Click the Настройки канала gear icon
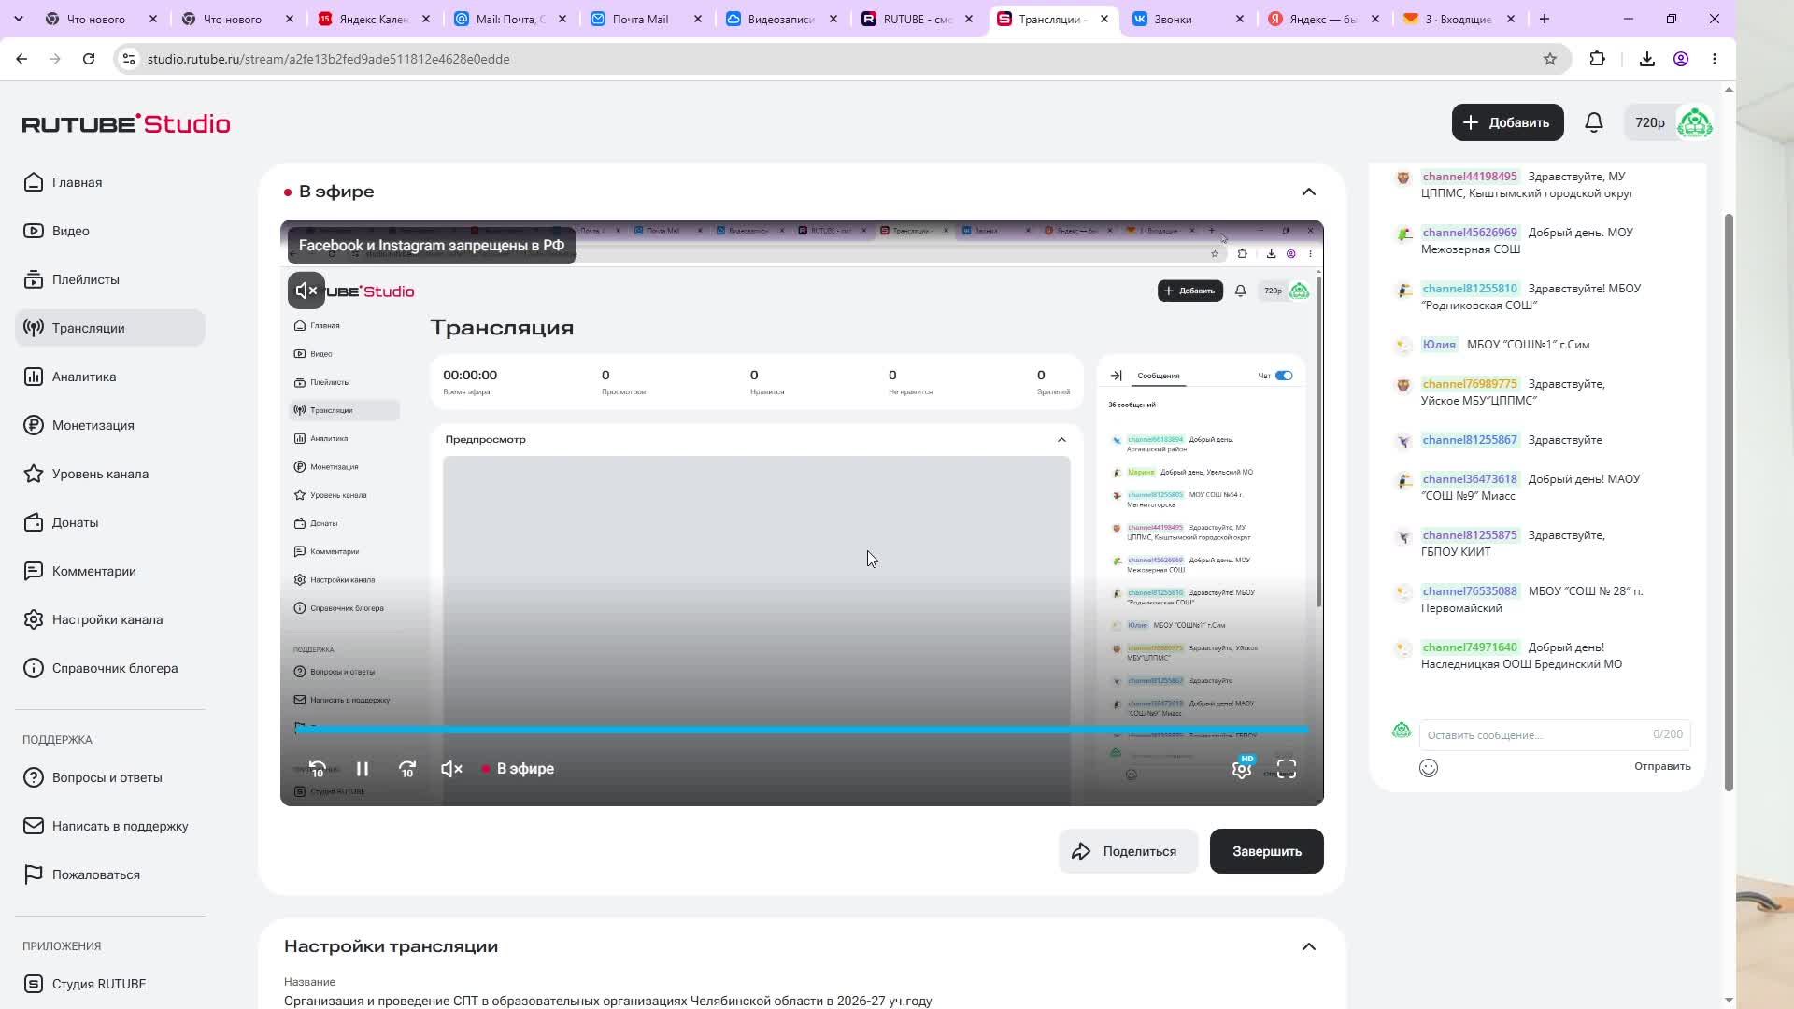1794x1009 pixels. (x=34, y=619)
